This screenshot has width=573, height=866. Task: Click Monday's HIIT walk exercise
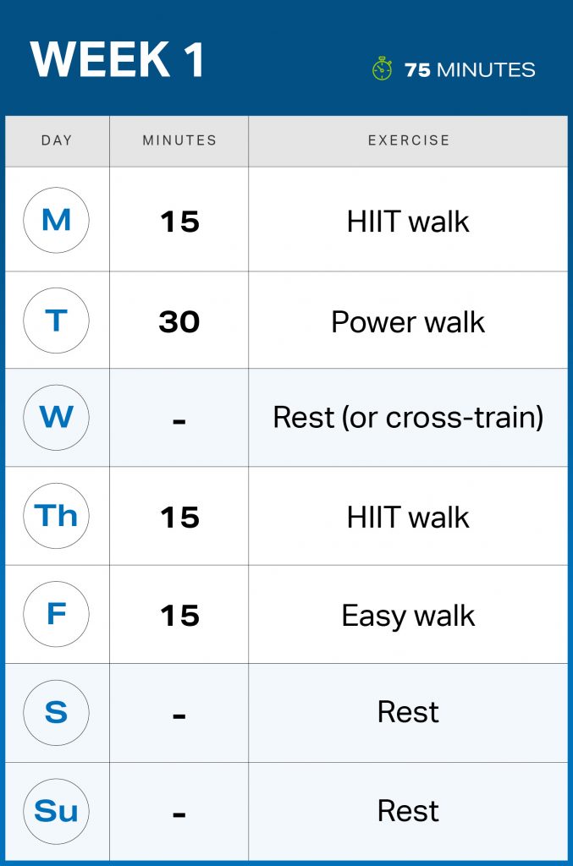click(408, 222)
